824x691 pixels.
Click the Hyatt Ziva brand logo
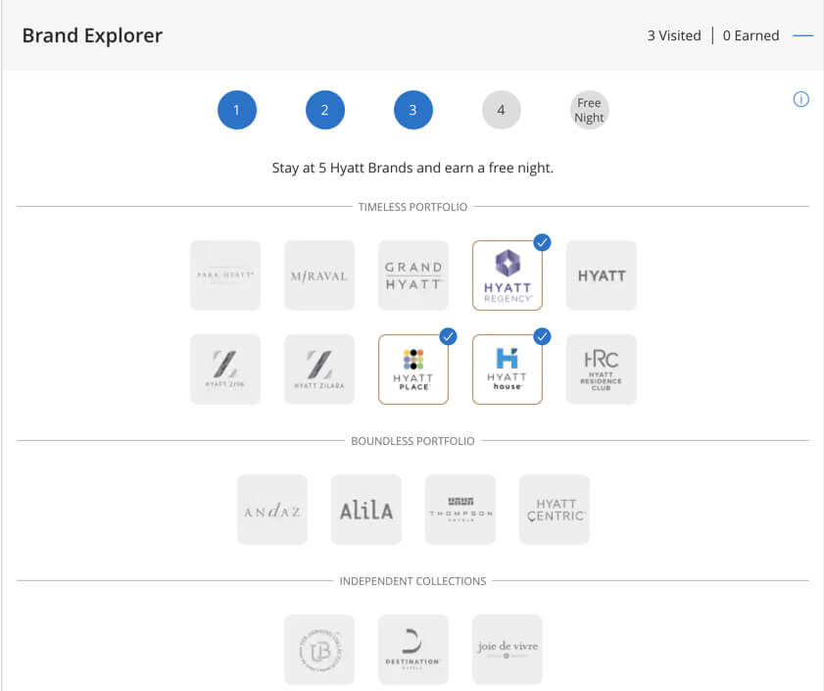225,370
